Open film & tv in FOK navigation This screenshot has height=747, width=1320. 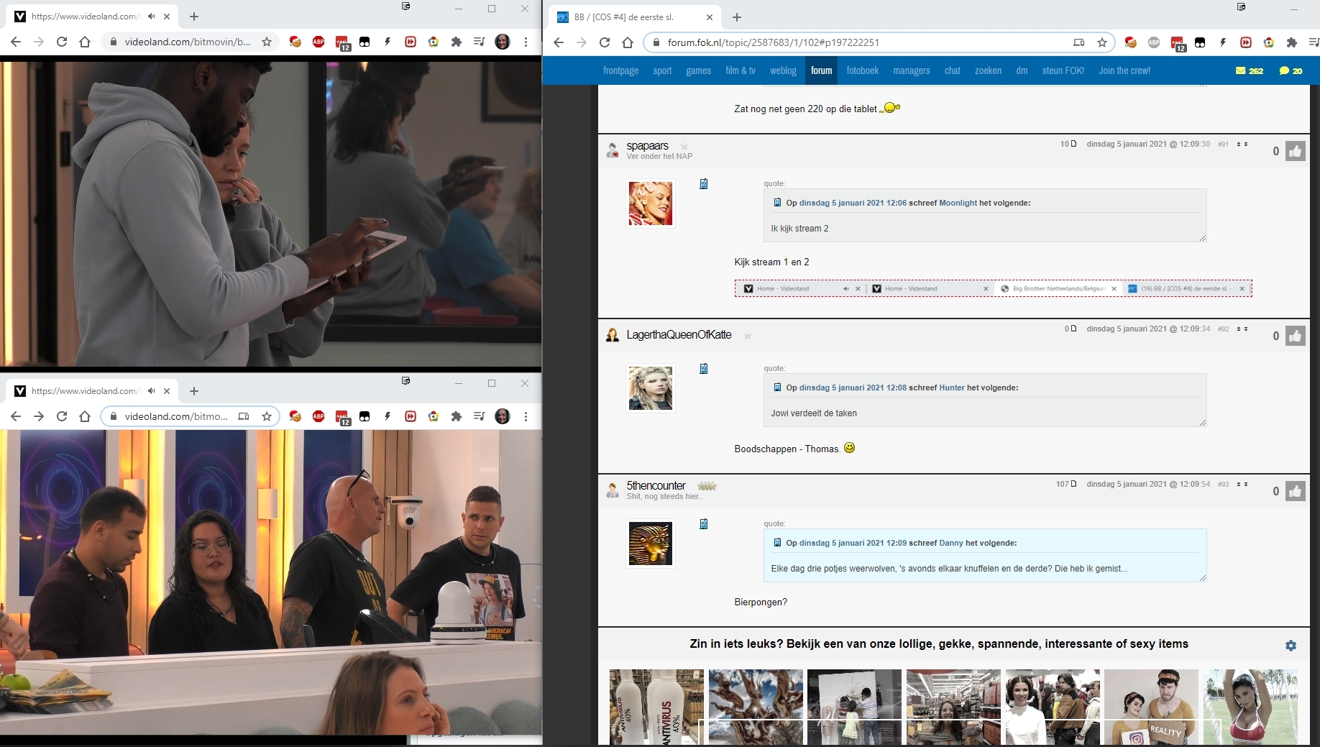pyautogui.click(x=741, y=70)
